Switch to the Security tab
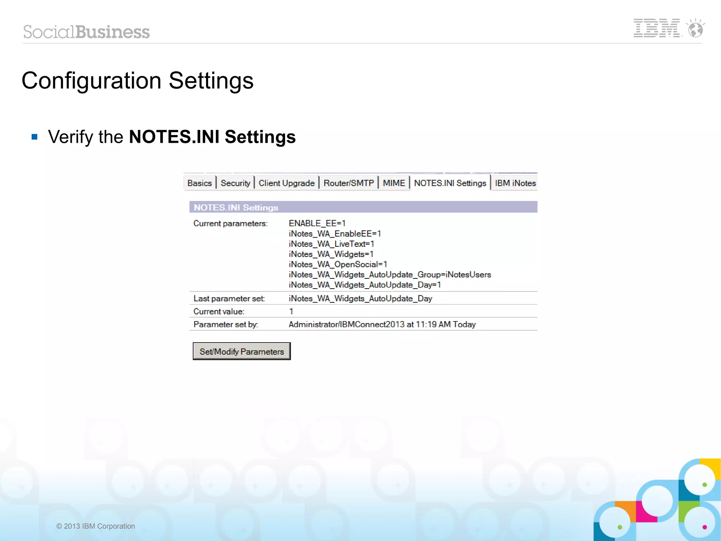Screen dimensions: 721x541 [x=235, y=183]
